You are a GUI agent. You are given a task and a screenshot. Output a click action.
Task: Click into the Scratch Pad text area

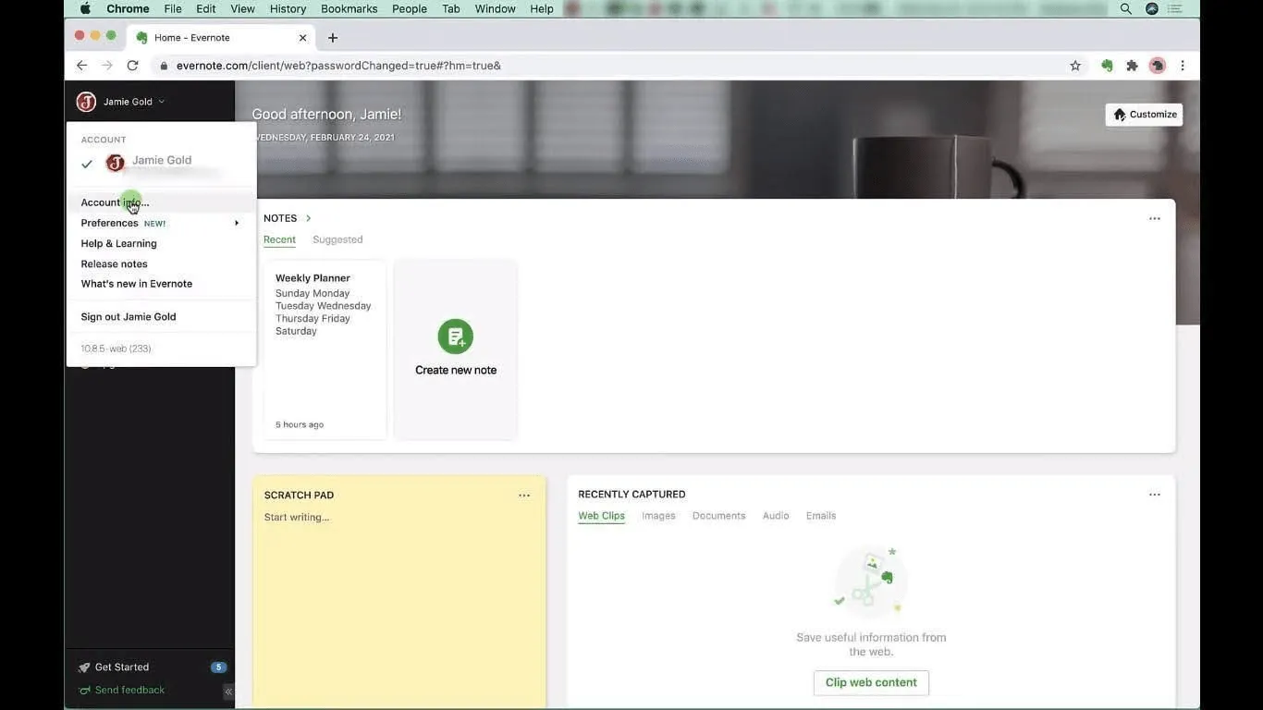click(x=399, y=606)
